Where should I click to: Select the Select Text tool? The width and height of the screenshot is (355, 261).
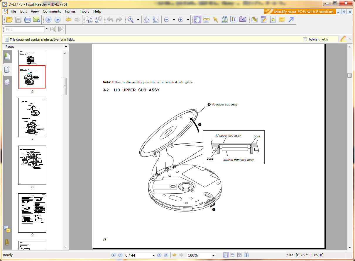[207, 20]
